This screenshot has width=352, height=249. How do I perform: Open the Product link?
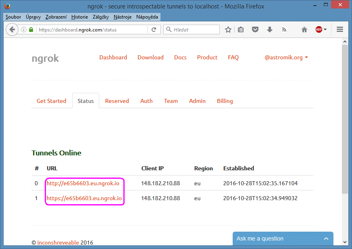(x=207, y=58)
